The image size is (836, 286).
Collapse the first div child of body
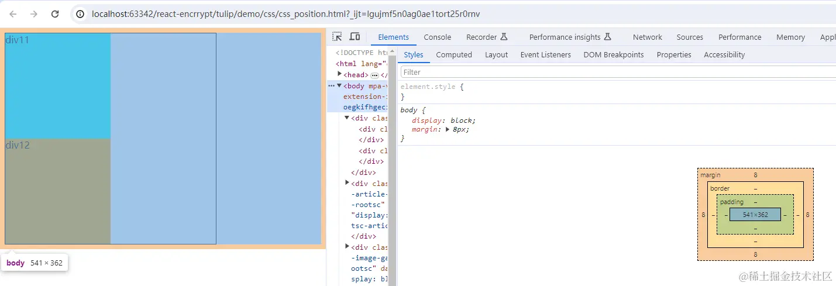click(x=346, y=118)
